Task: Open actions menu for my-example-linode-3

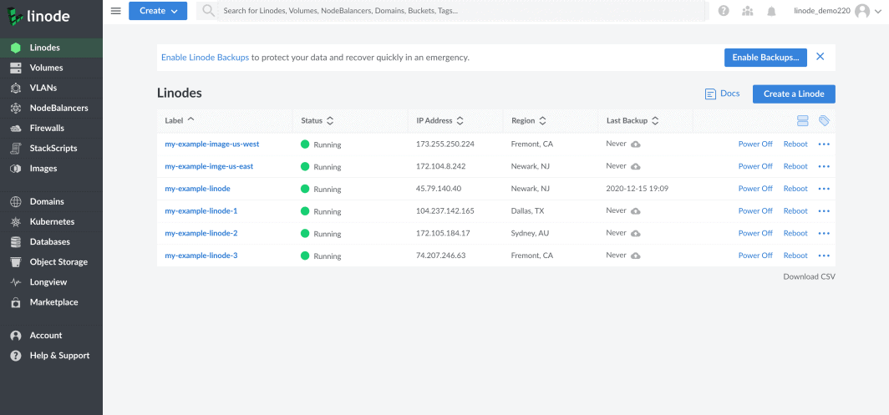Action: (824, 256)
